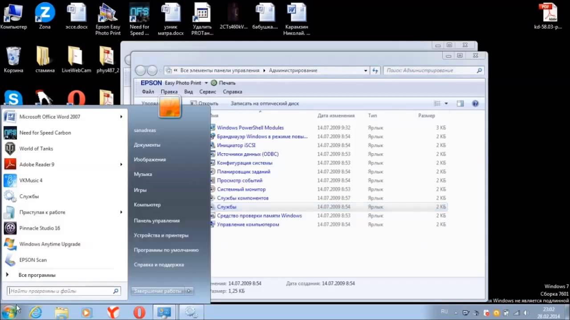Select Epson Easy Photo Print desktop icon

coord(108,20)
